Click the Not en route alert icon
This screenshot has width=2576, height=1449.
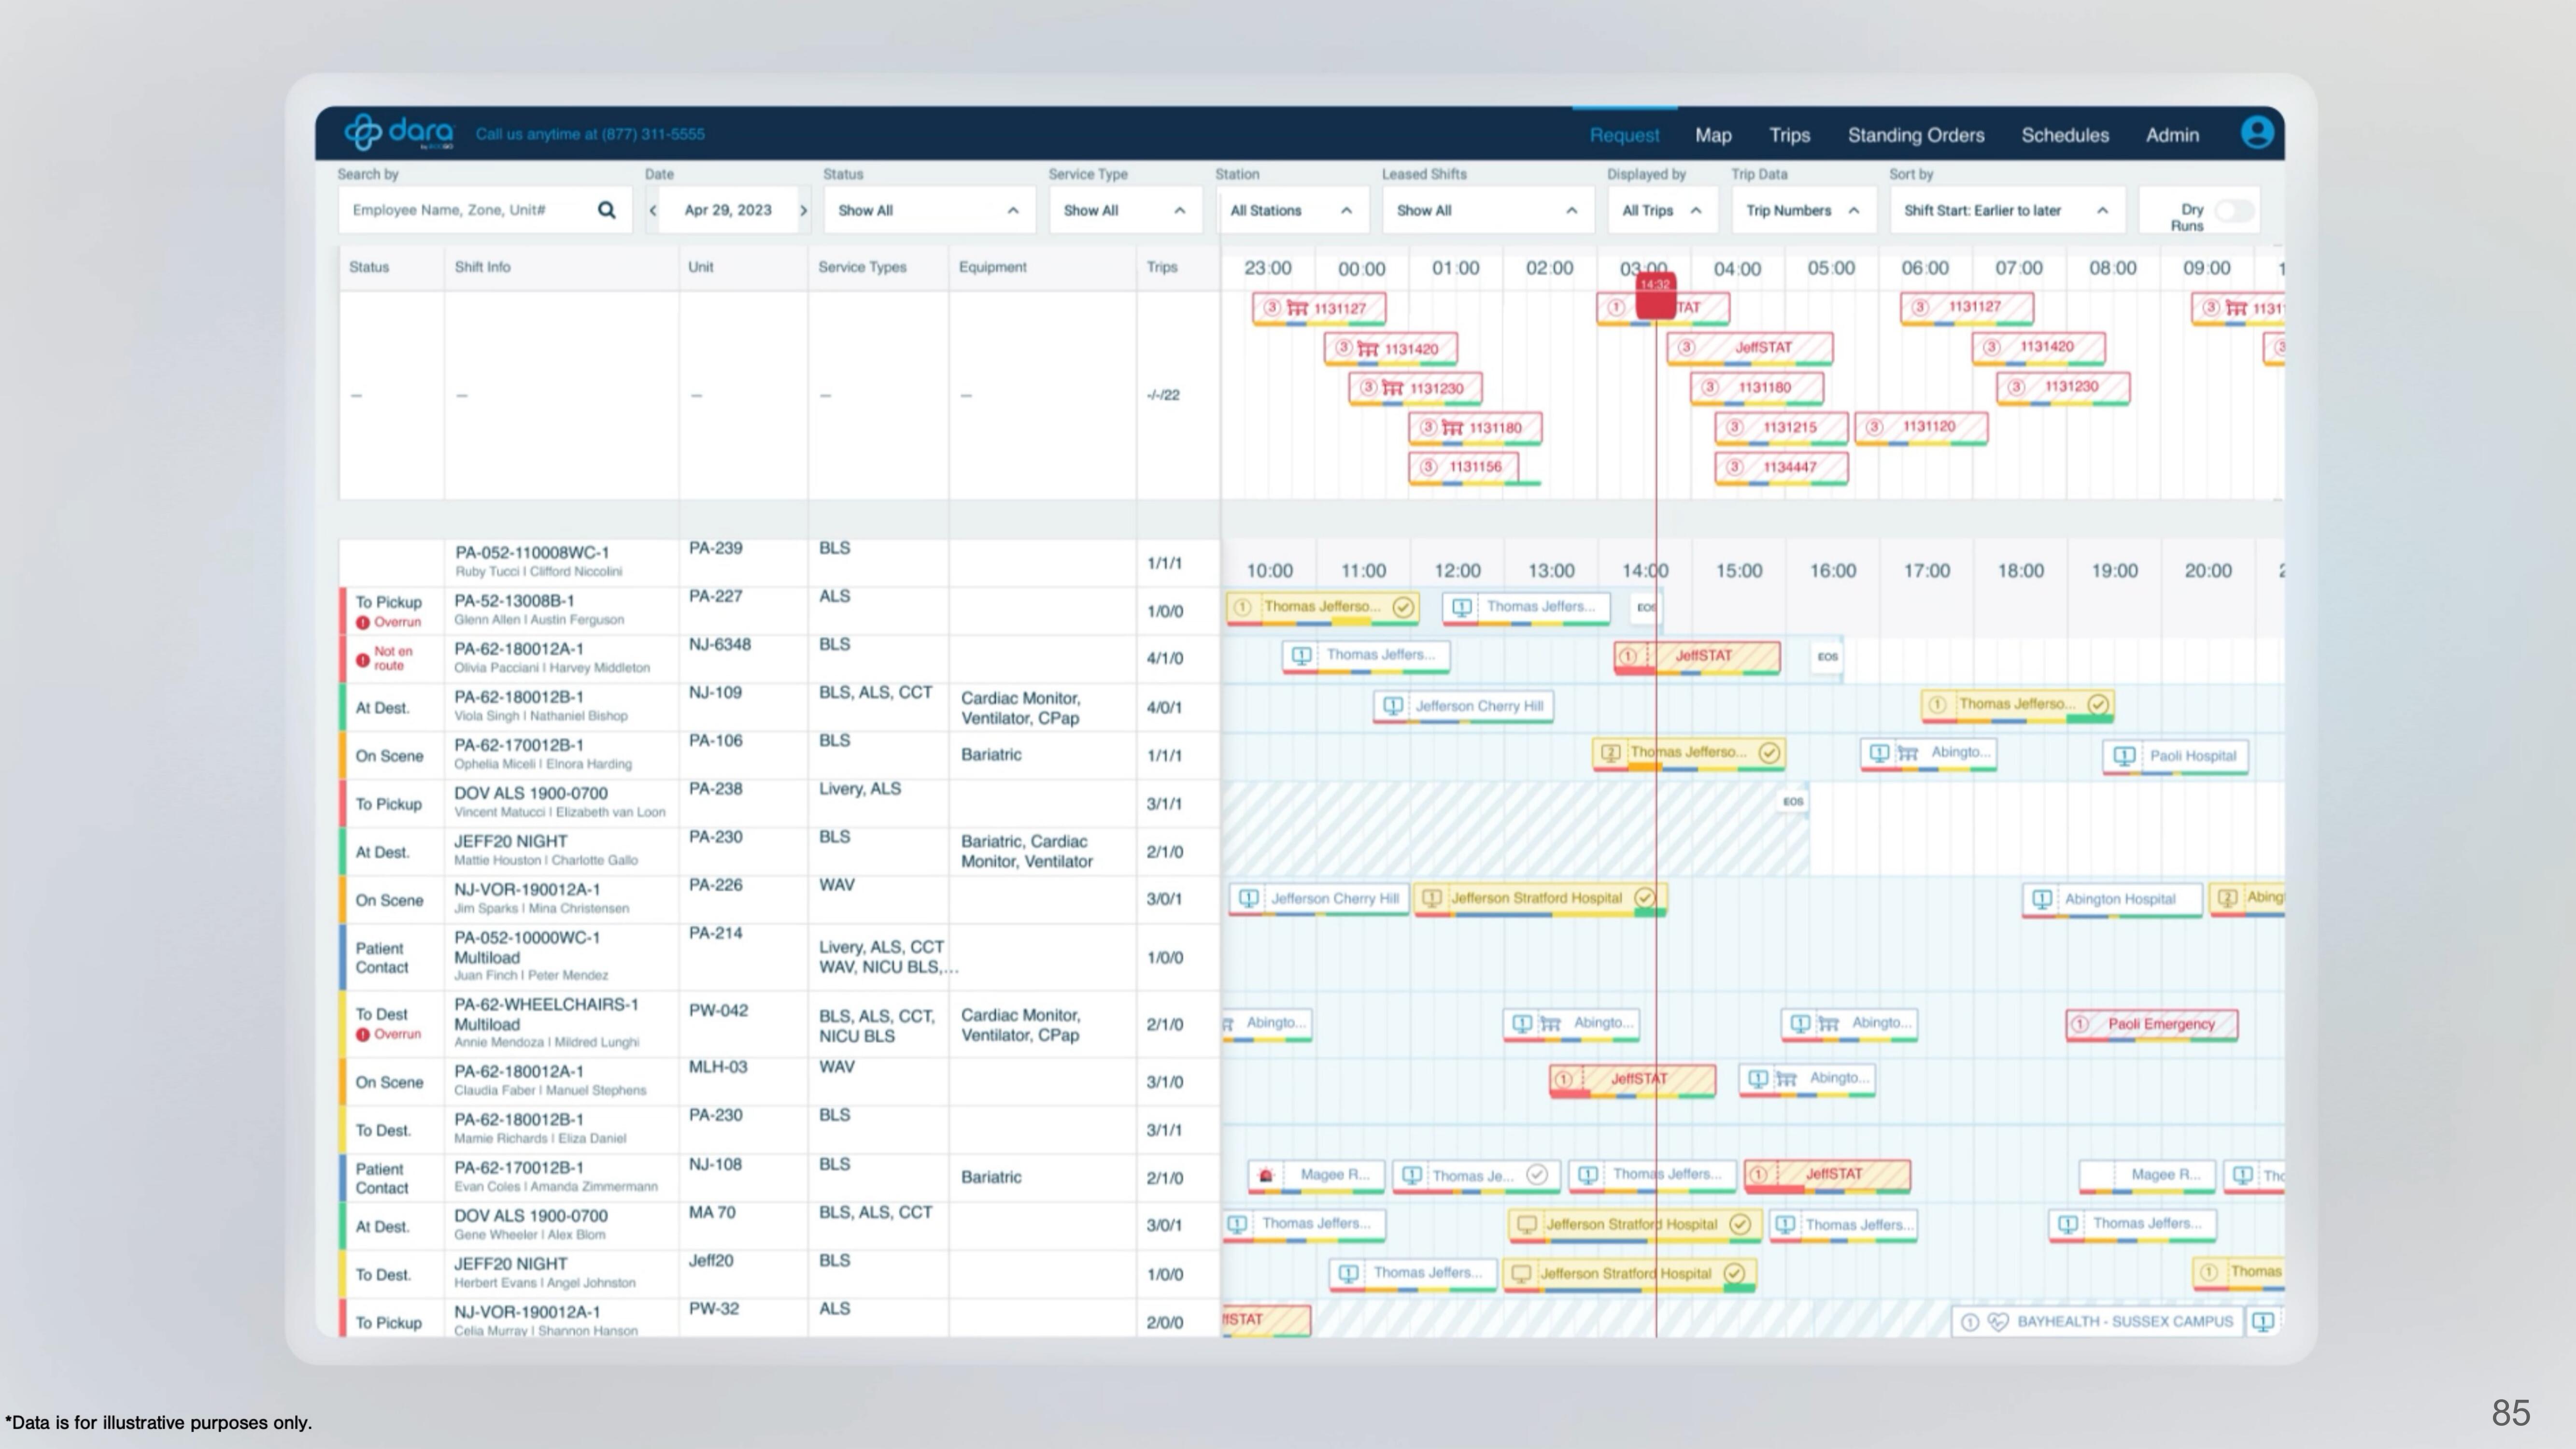[x=363, y=659]
